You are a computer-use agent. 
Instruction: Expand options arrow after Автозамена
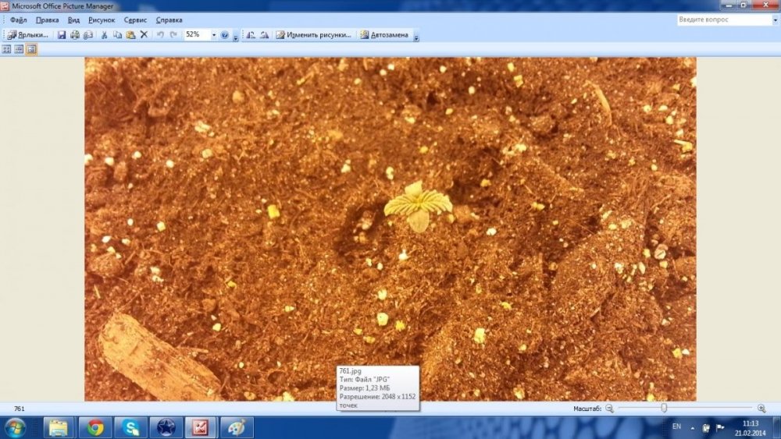[416, 36]
